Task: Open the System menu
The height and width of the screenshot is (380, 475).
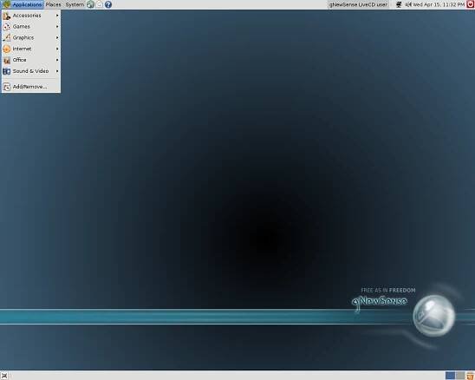Action: coord(75,4)
